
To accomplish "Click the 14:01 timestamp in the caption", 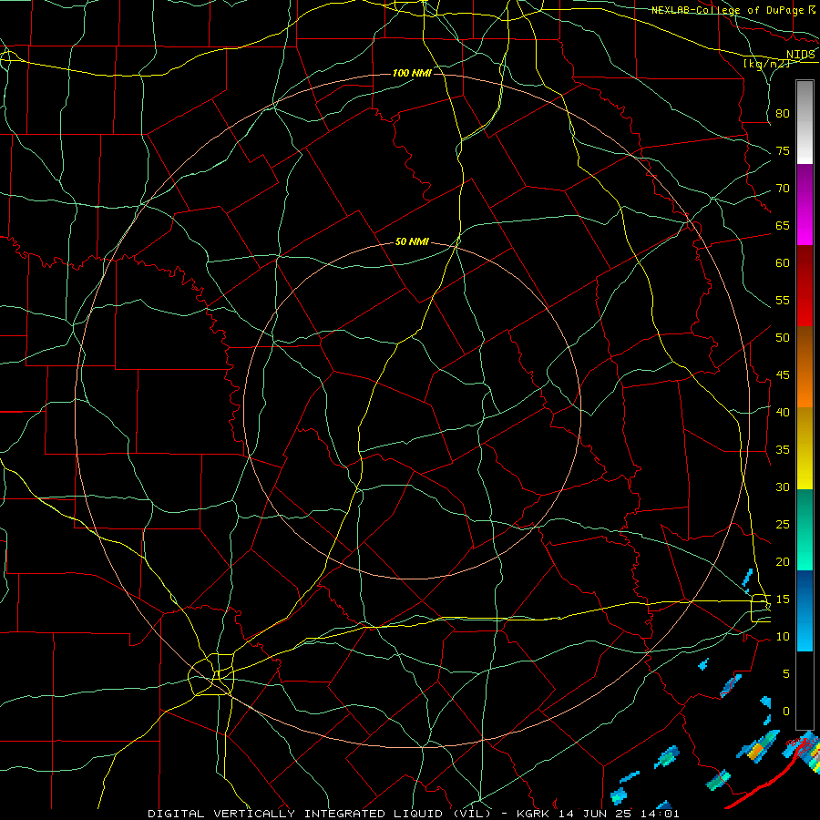I will 661,814.
